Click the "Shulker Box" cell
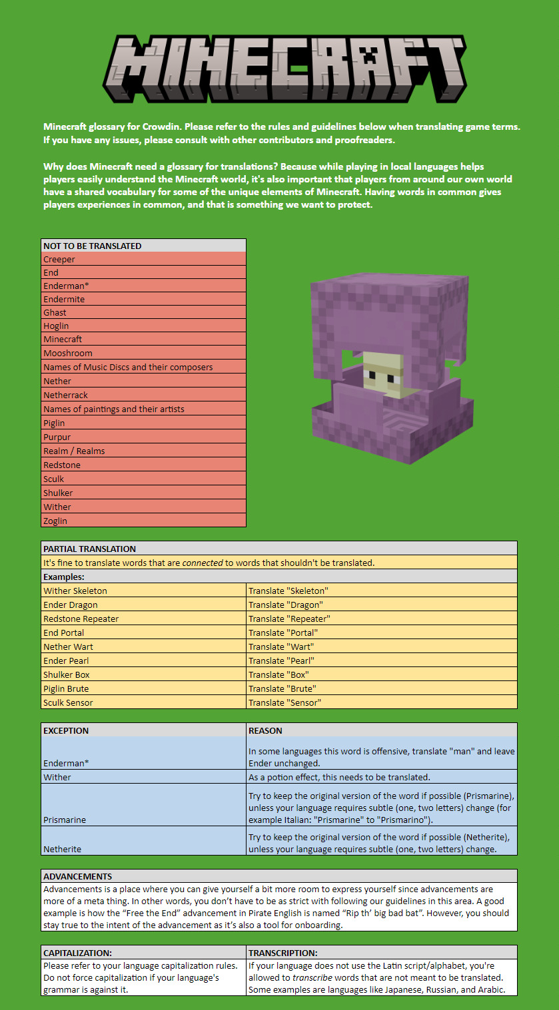 point(144,674)
